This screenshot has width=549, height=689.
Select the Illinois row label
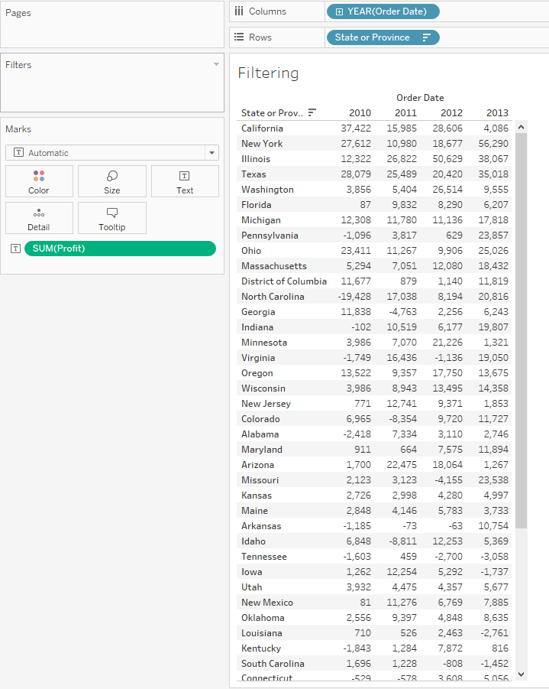[256, 159]
